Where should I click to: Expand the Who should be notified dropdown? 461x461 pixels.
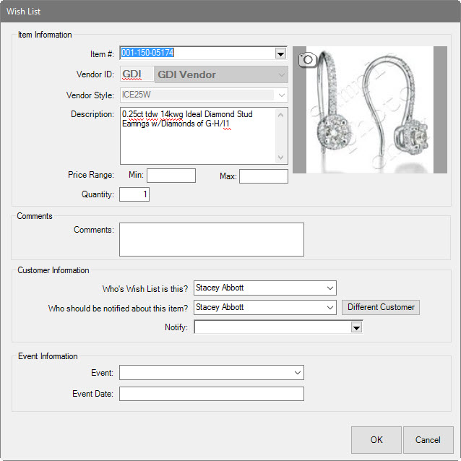point(329,308)
